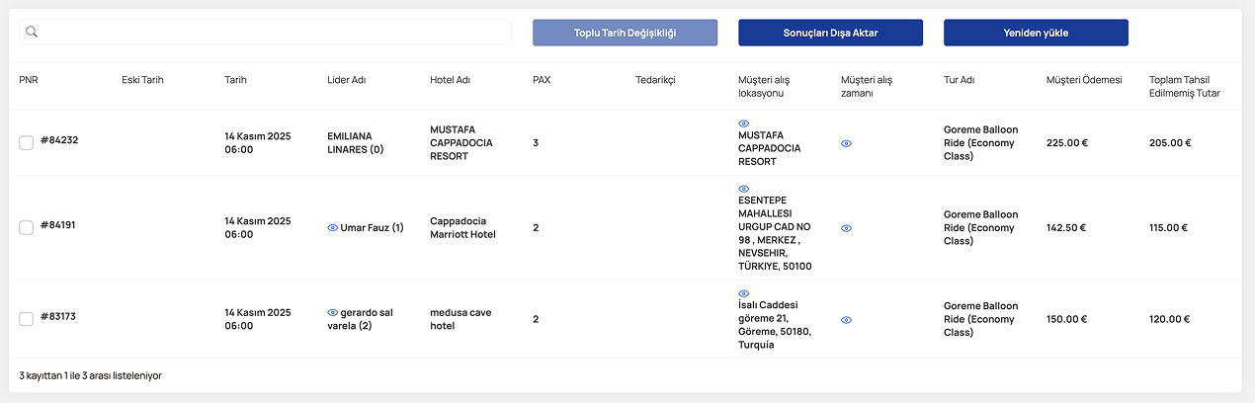Click eye icon above ESENTEPE MAHALLESI address
The height and width of the screenshot is (403, 1255).
[744, 189]
